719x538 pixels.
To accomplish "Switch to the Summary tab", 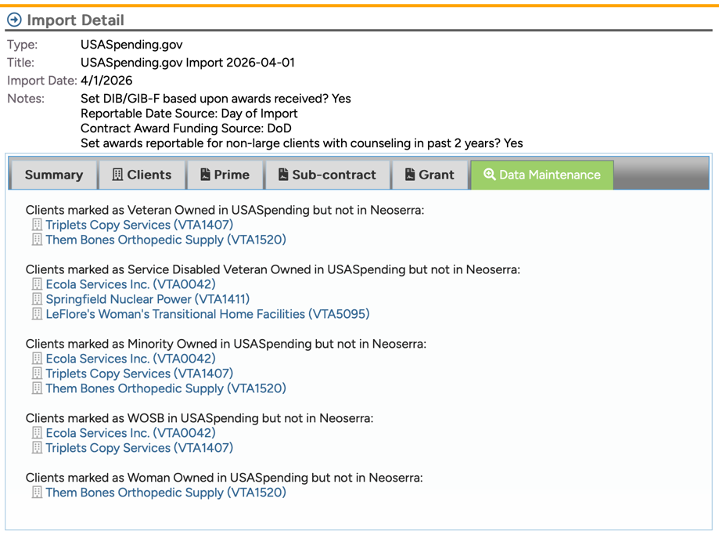I will [53, 175].
